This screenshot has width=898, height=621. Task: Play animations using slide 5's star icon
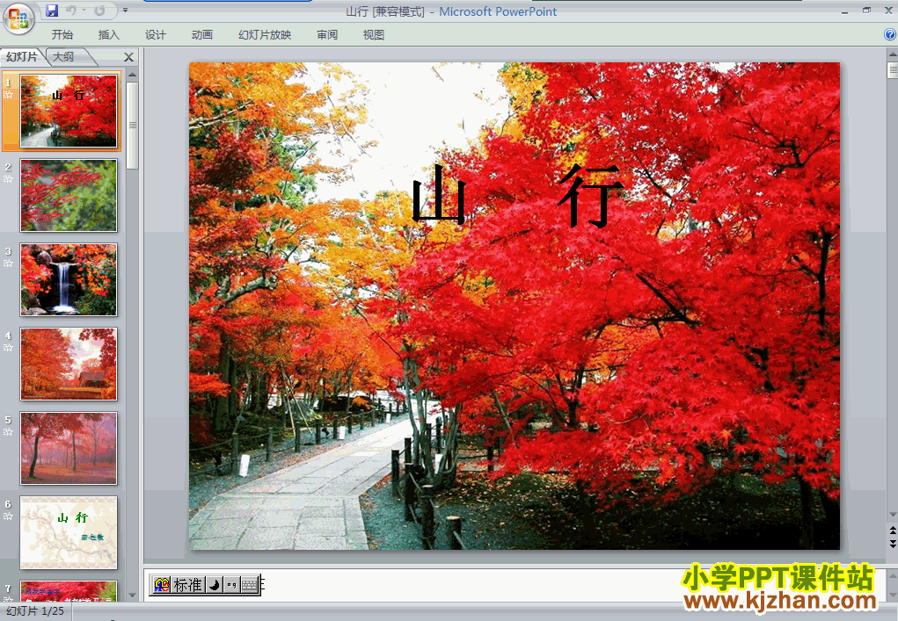point(8,432)
